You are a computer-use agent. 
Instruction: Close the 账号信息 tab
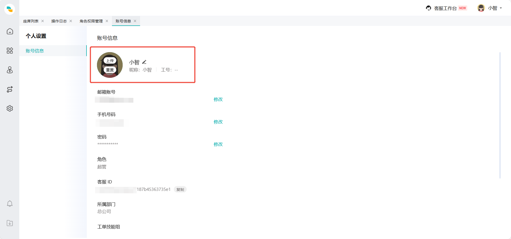click(135, 21)
